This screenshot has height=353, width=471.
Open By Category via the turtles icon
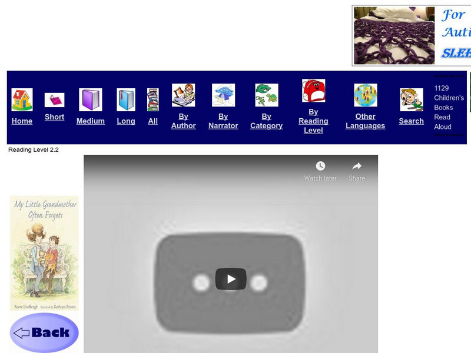266,96
